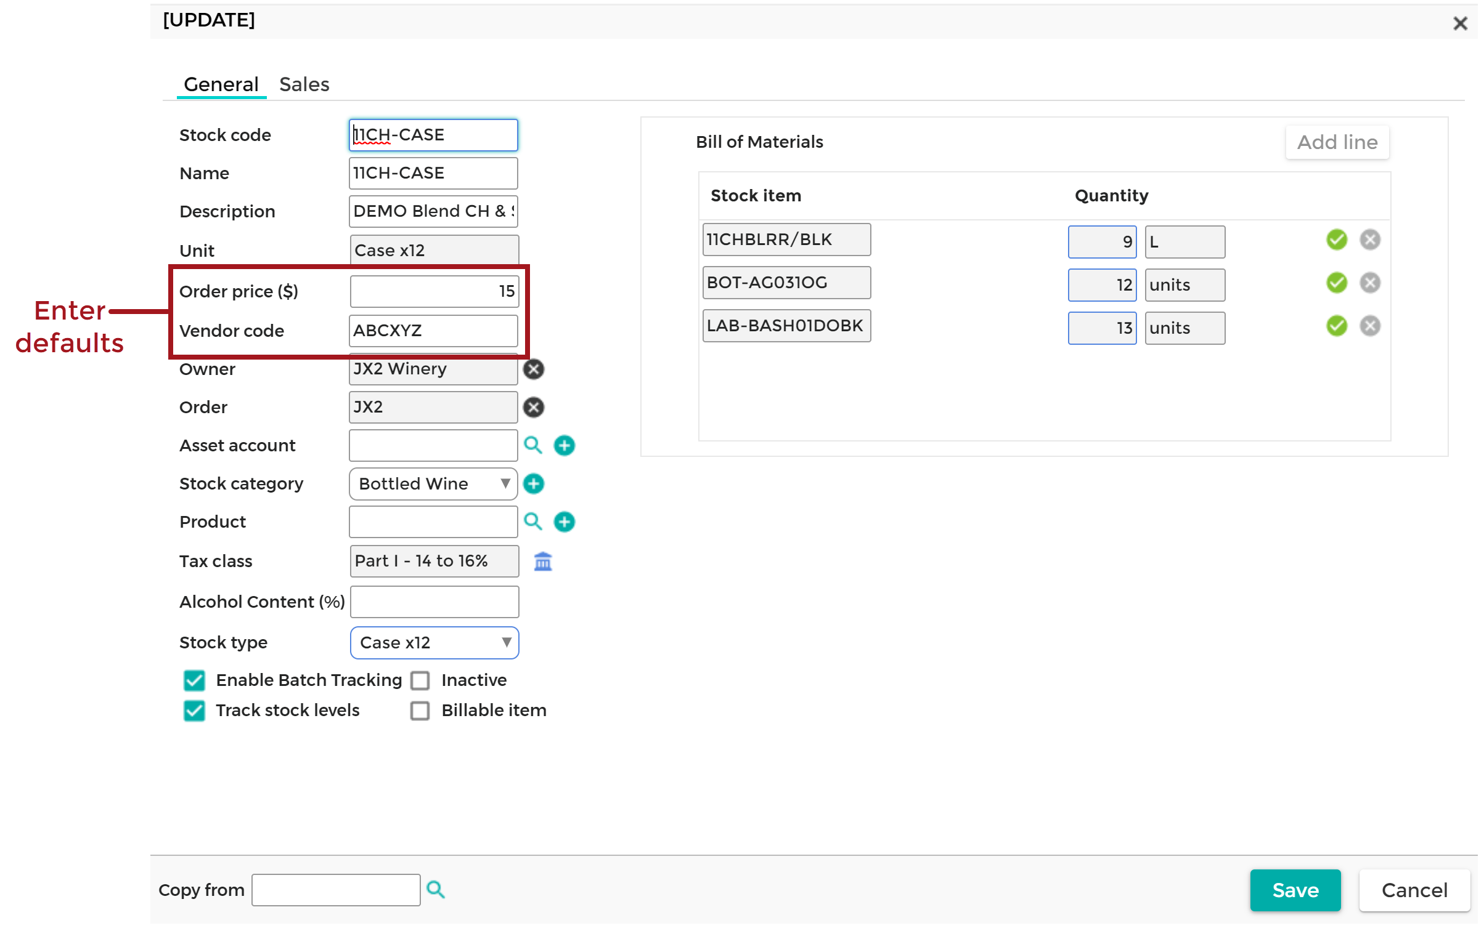Edit the Order price field

tap(434, 291)
